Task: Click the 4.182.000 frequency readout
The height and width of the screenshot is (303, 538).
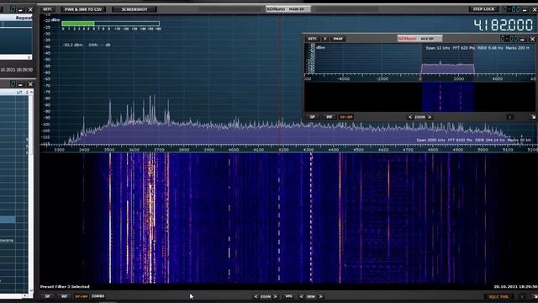Action: click(504, 25)
